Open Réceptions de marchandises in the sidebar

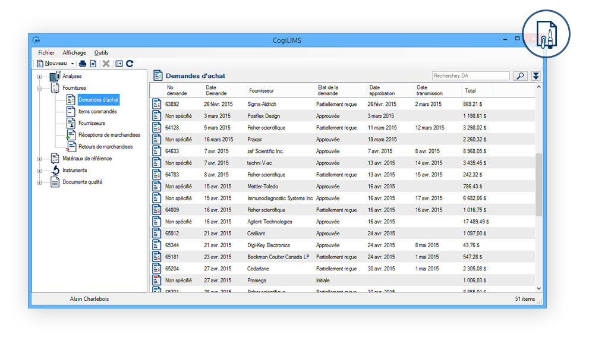click(109, 135)
